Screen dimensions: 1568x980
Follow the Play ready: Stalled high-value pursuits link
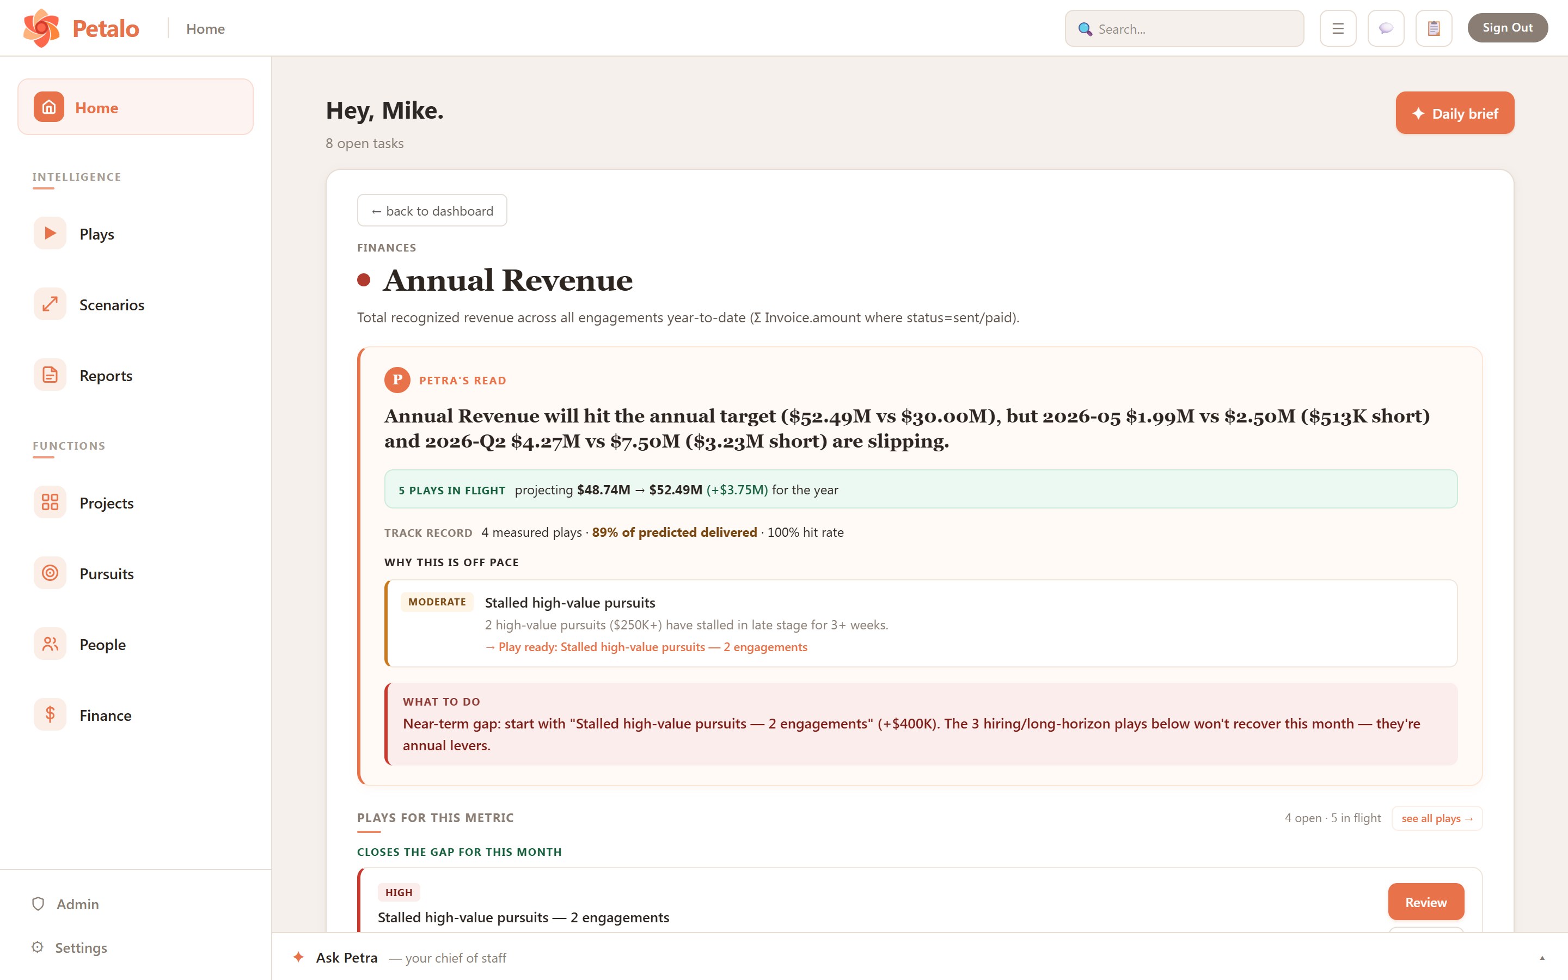646,646
